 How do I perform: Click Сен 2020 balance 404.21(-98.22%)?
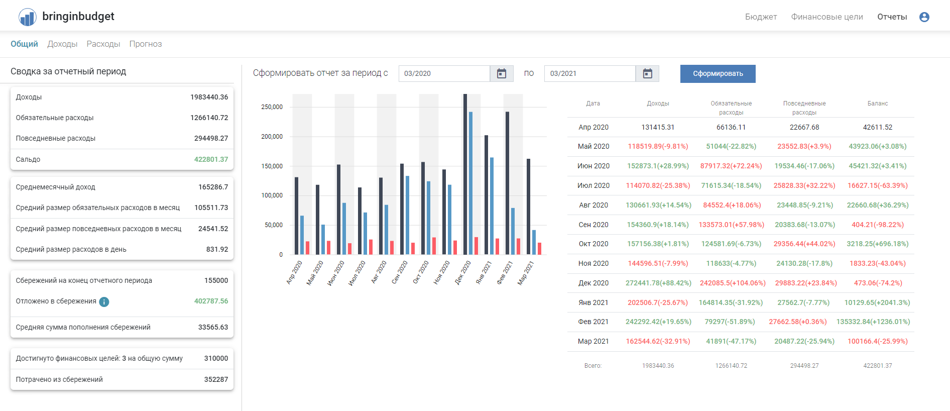[x=878, y=225]
